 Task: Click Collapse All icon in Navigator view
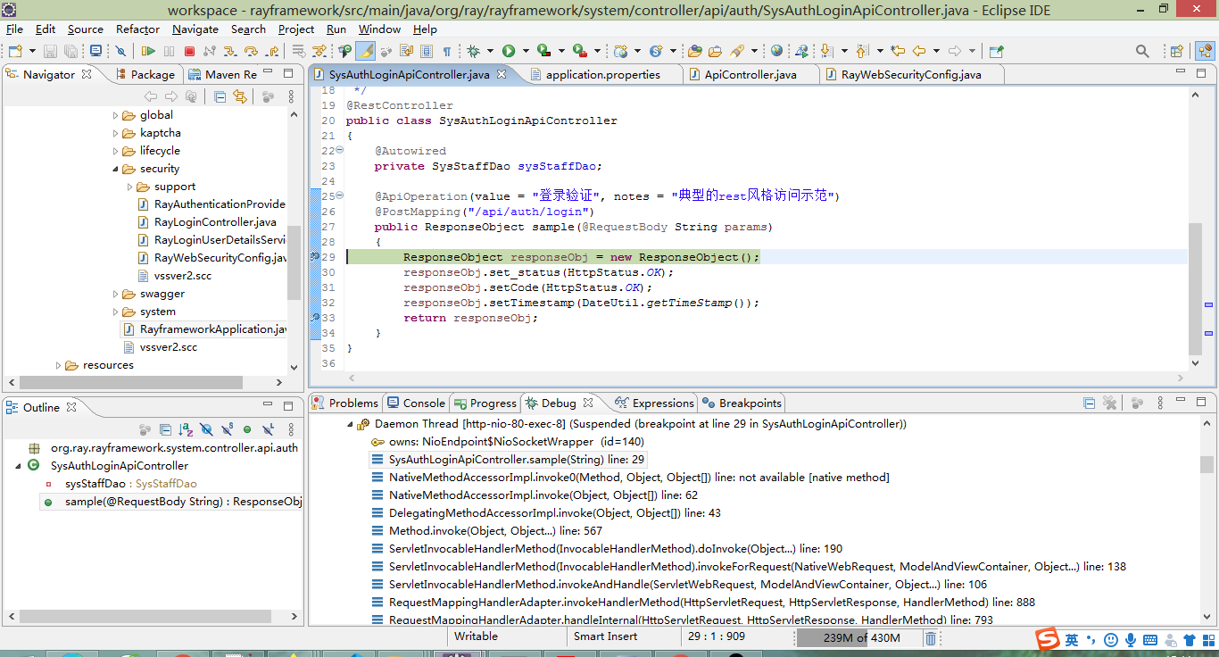pos(220,96)
